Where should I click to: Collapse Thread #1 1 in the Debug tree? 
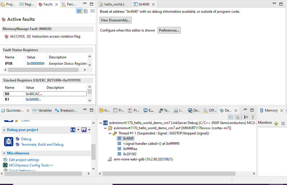click(109, 133)
